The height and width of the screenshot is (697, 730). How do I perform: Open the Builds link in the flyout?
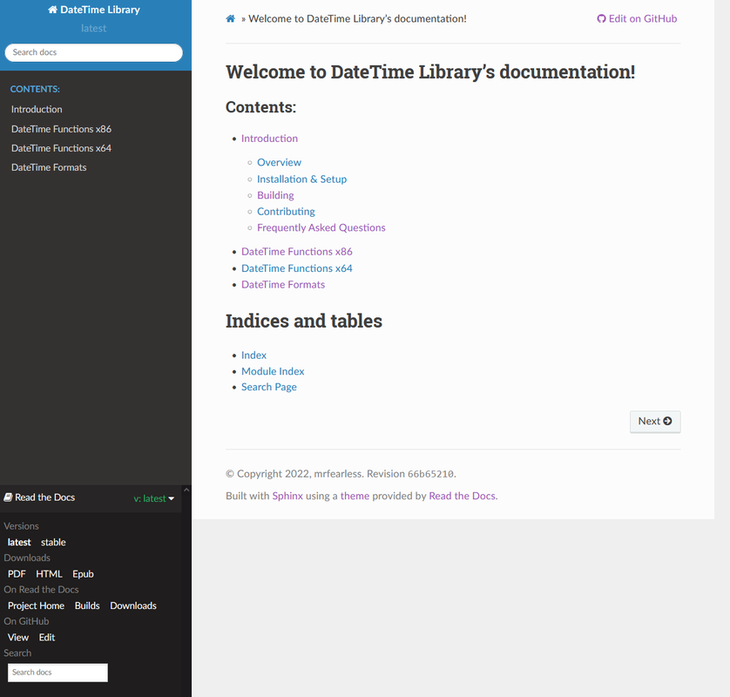click(x=87, y=606)
